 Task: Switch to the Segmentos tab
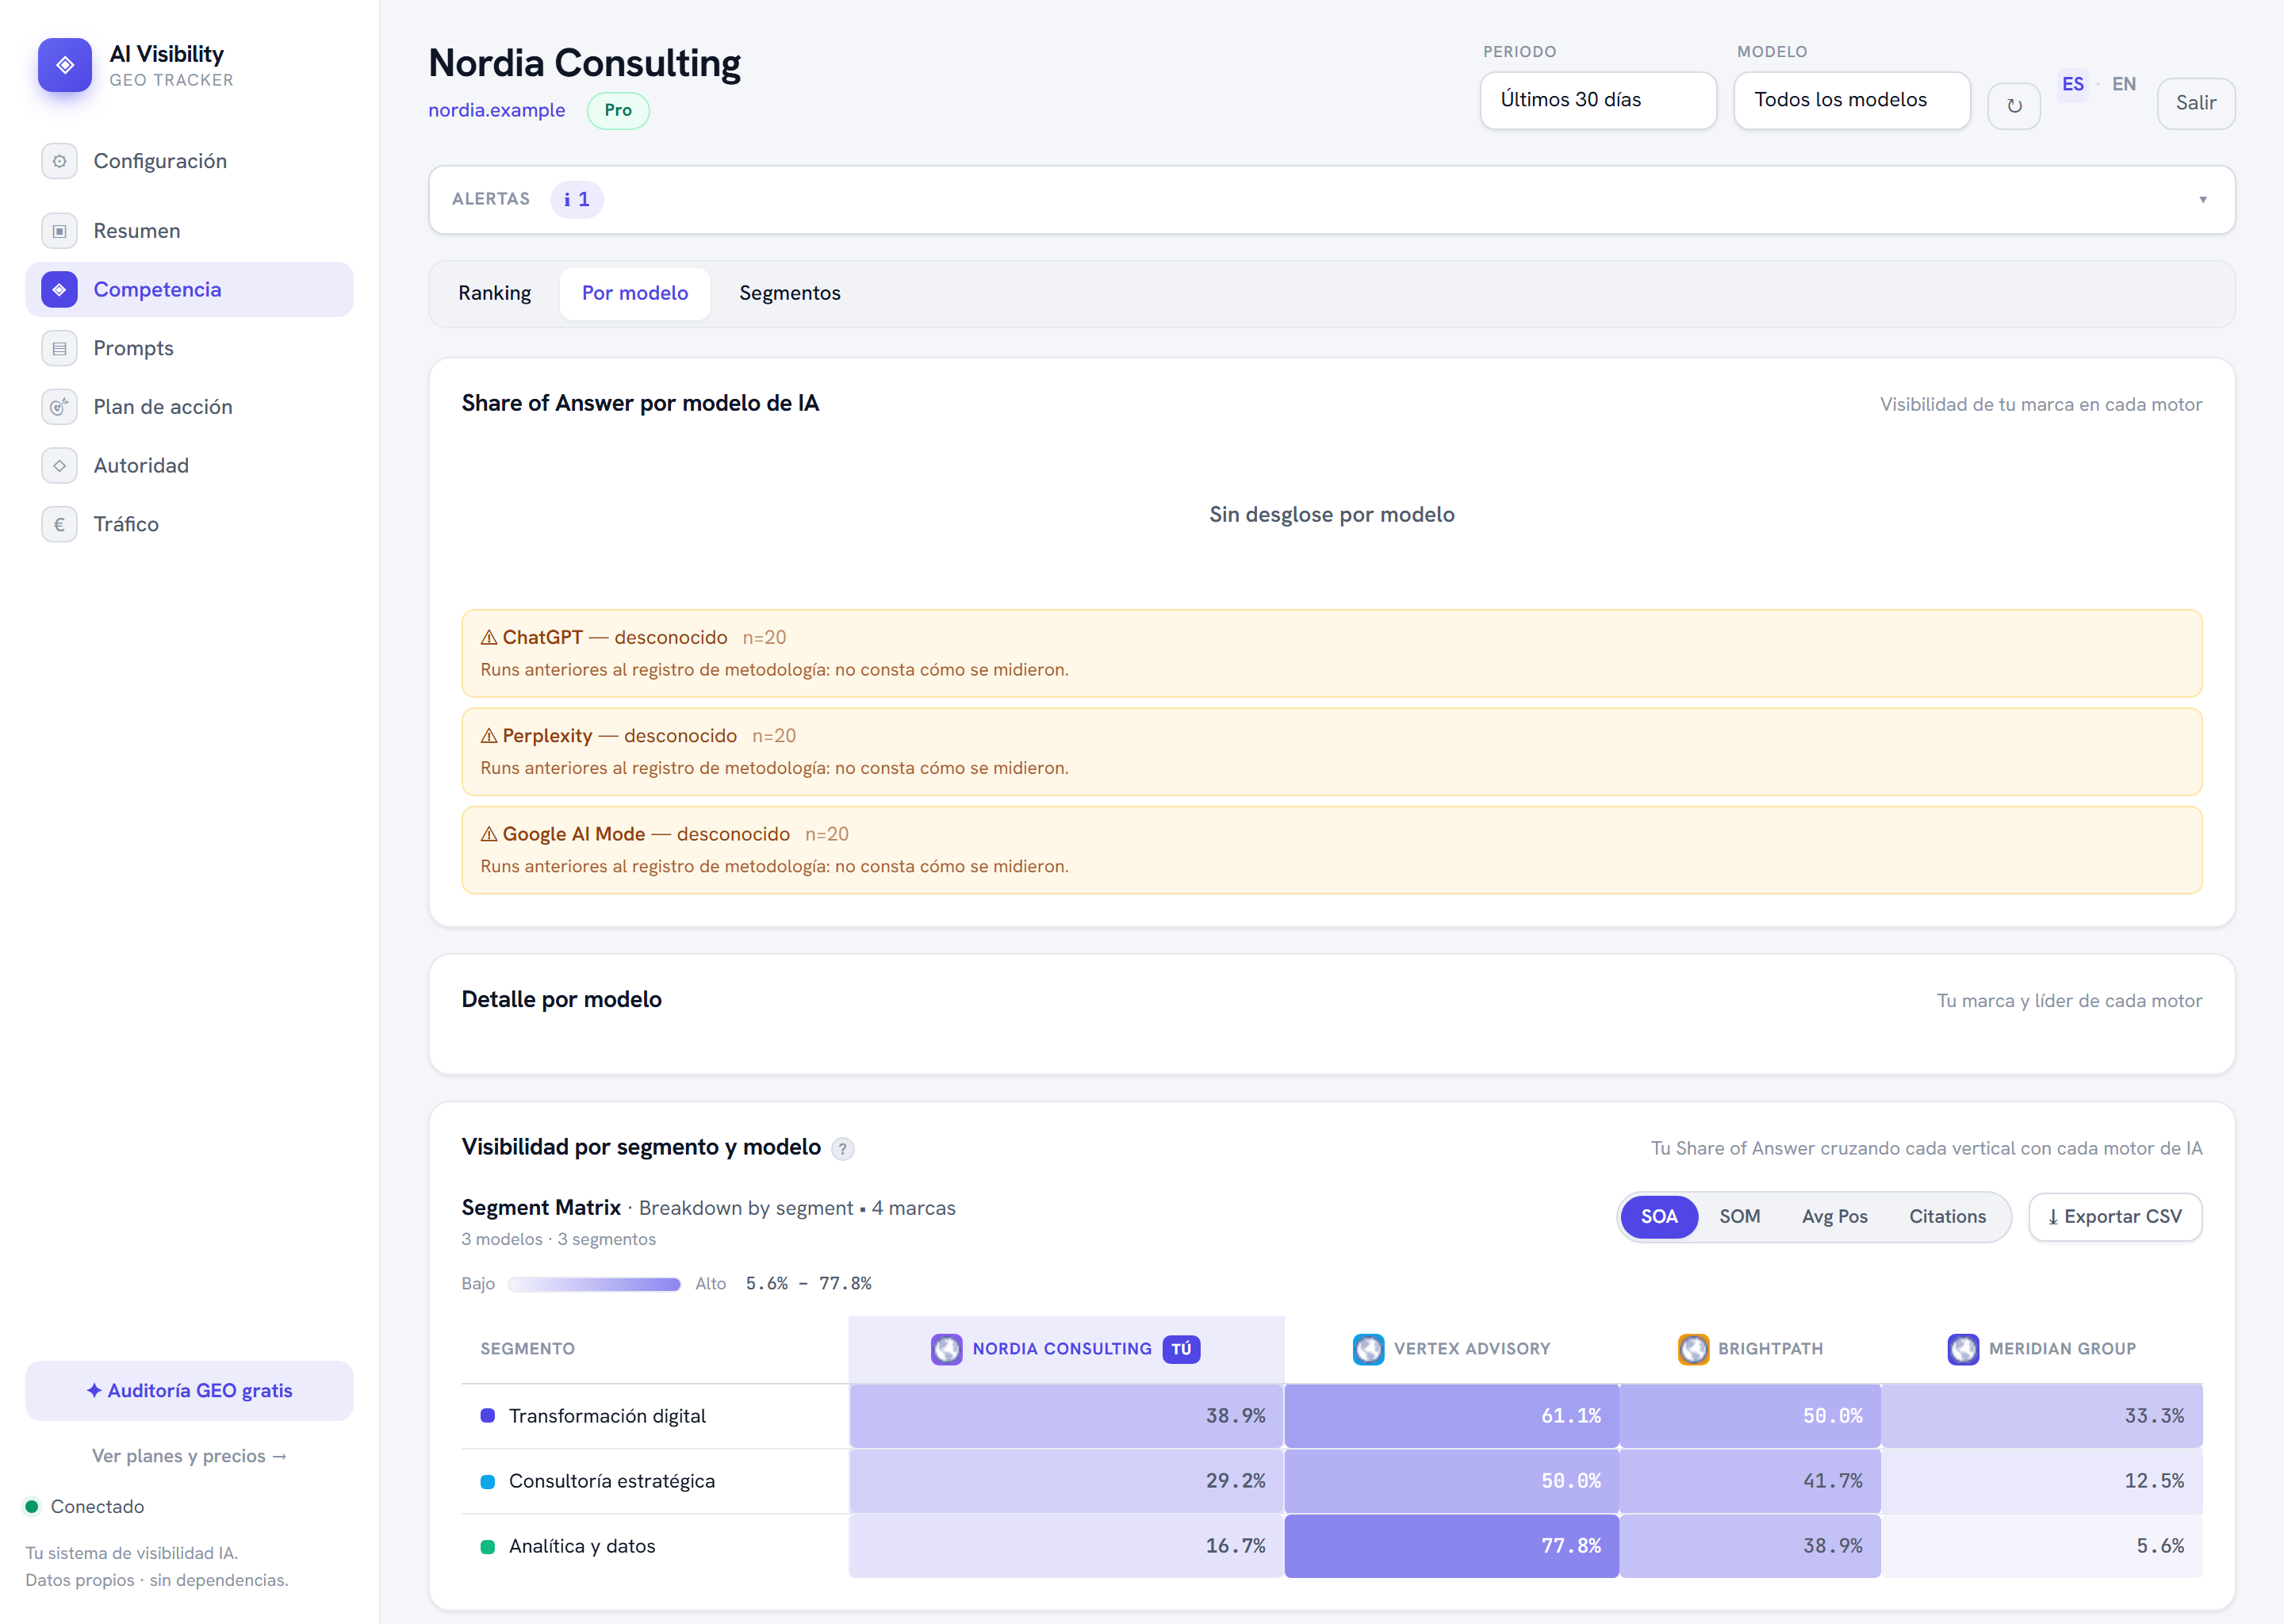pyautogui.click(x=790, y=294)
